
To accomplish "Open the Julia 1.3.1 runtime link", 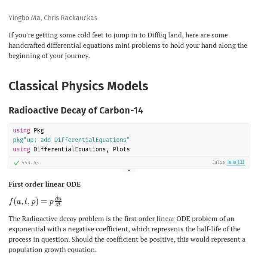I will tap(236, 163).
